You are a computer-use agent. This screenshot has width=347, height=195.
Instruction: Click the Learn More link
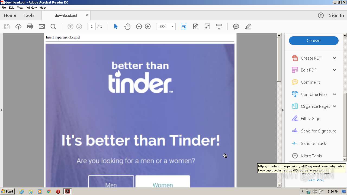tap(316, 180)
